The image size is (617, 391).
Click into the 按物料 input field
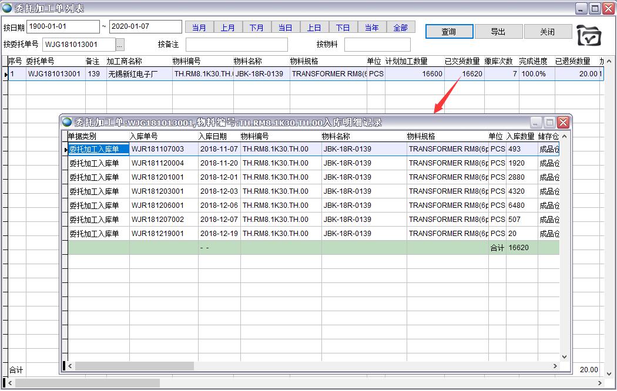tap(377, 45)
